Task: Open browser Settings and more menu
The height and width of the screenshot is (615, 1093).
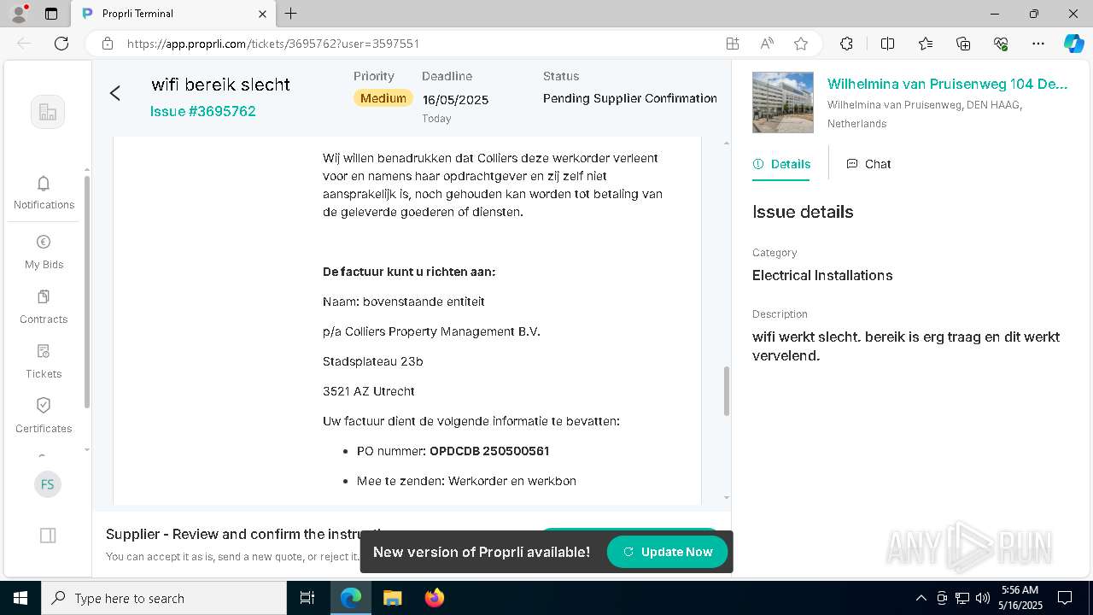Action: [1038, 44]
